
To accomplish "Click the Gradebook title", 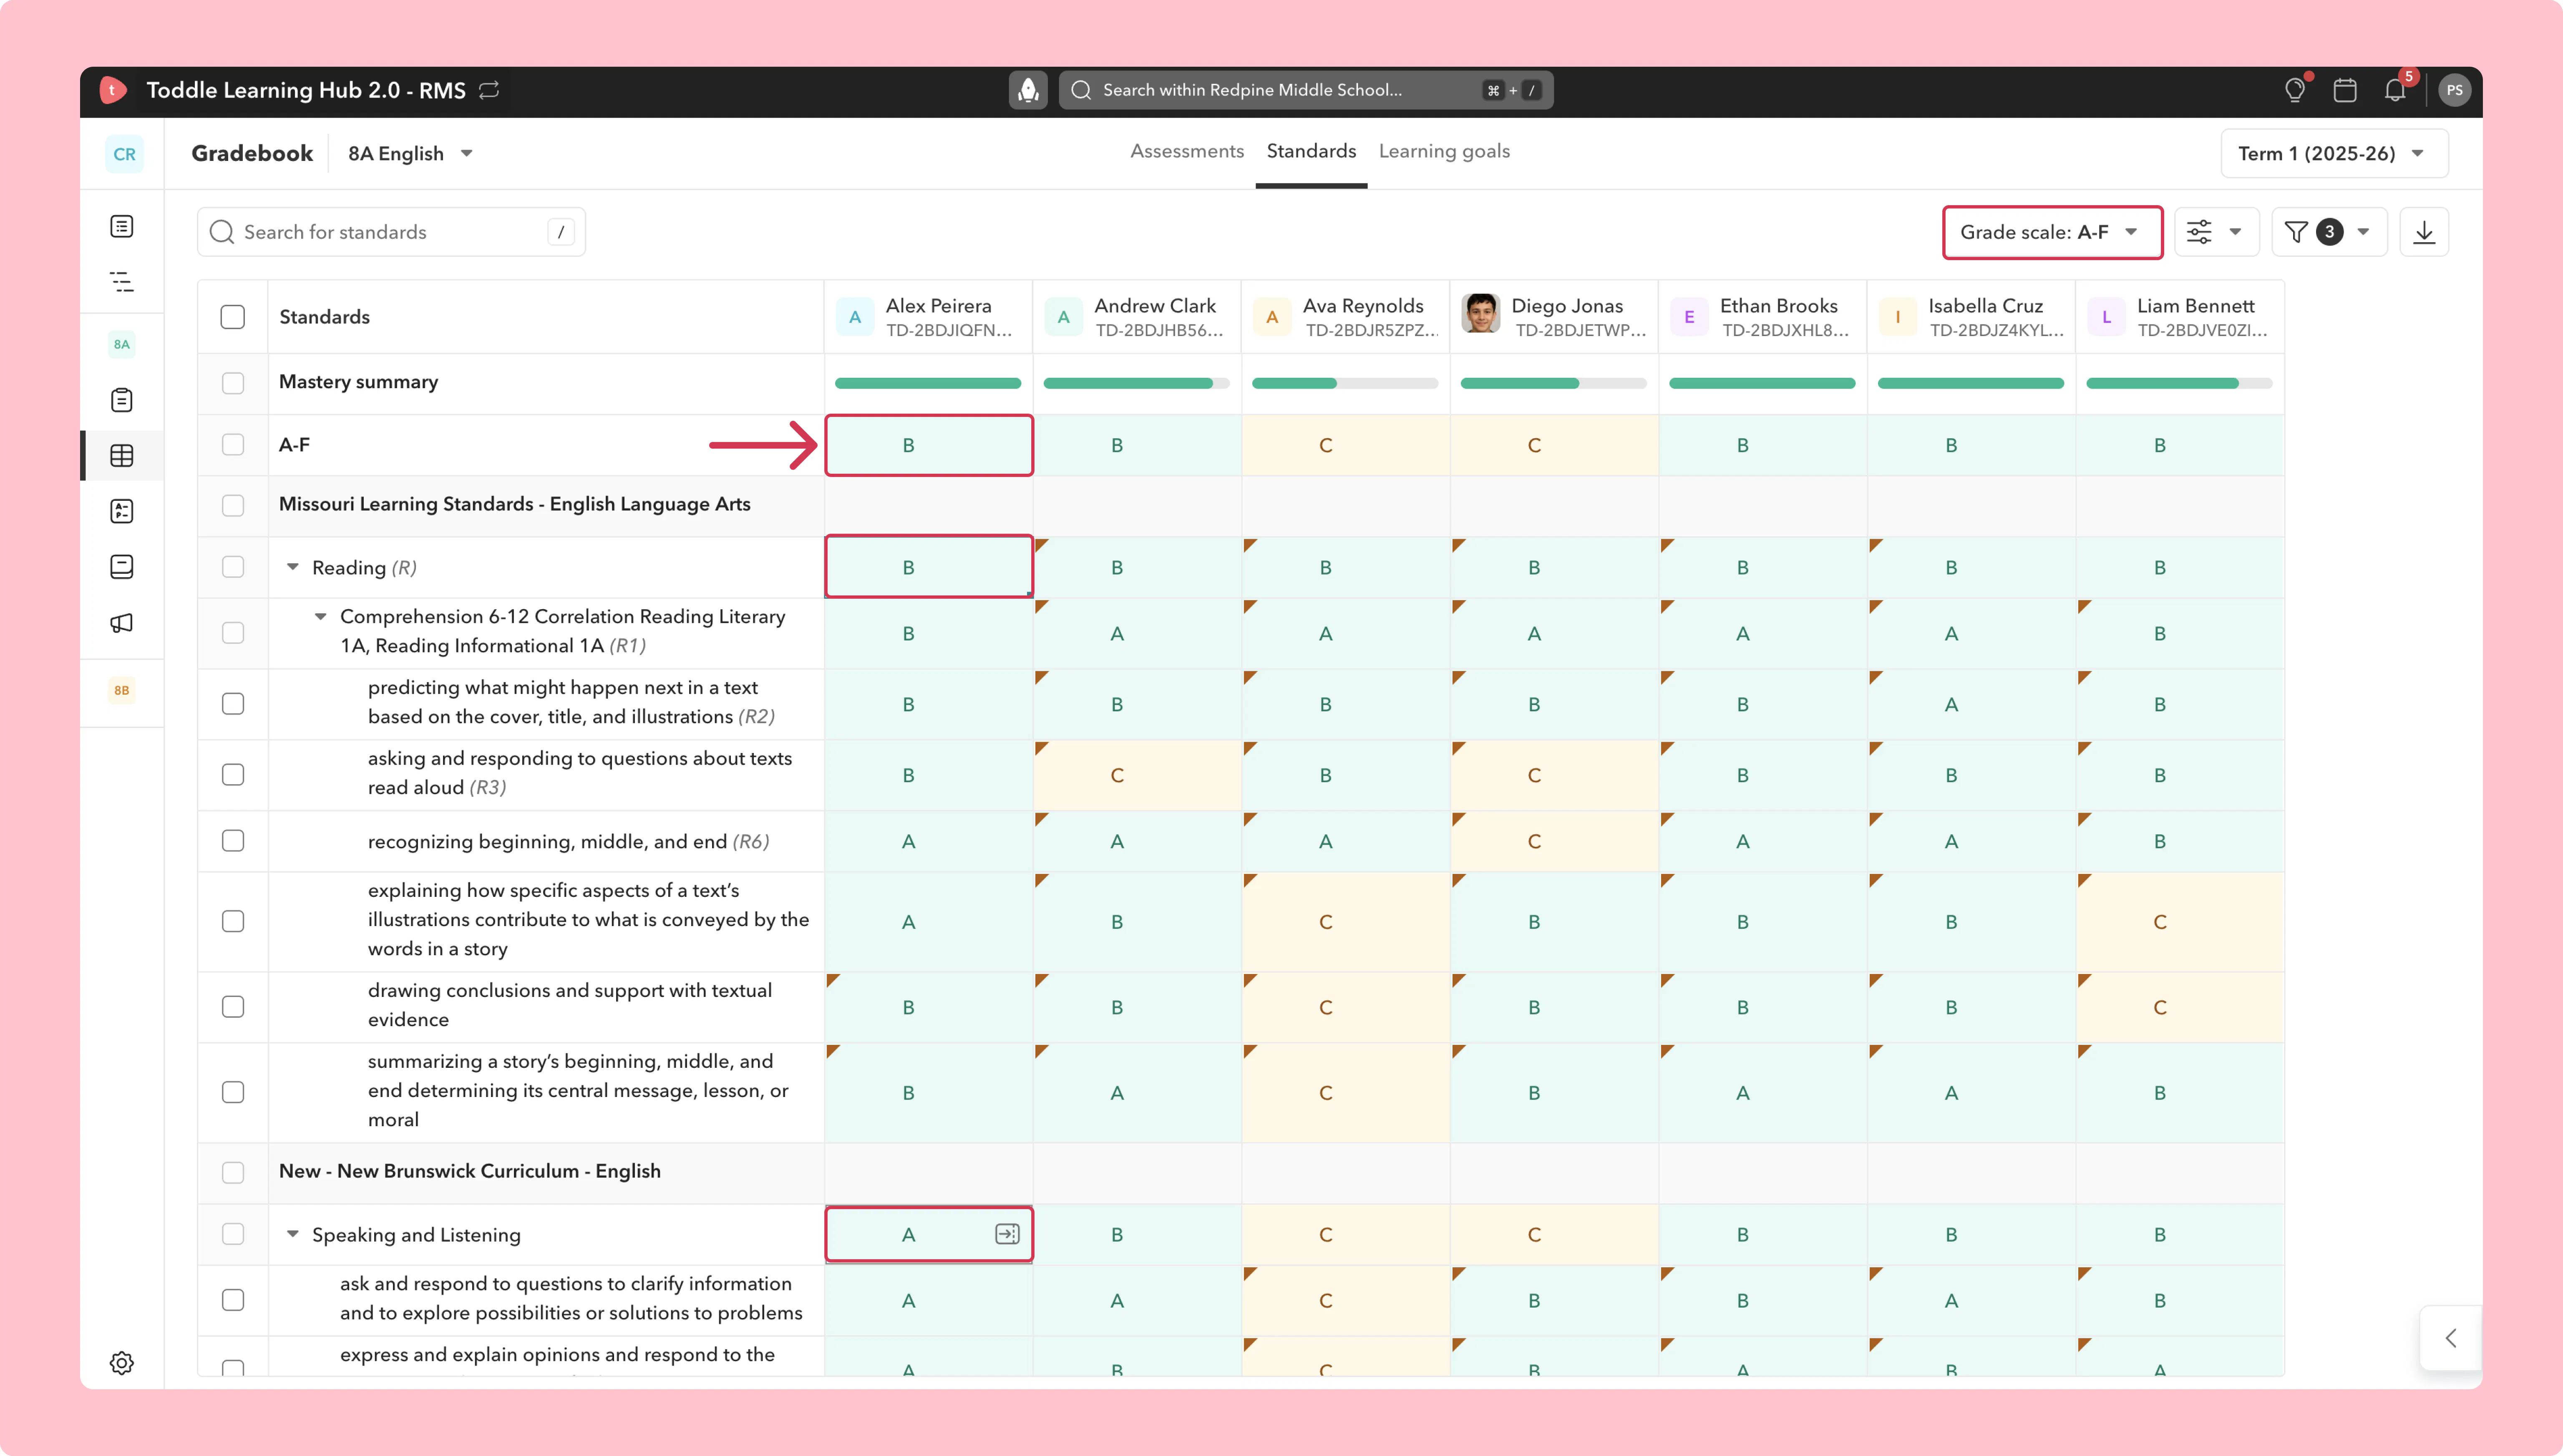I will pos(252,153).
